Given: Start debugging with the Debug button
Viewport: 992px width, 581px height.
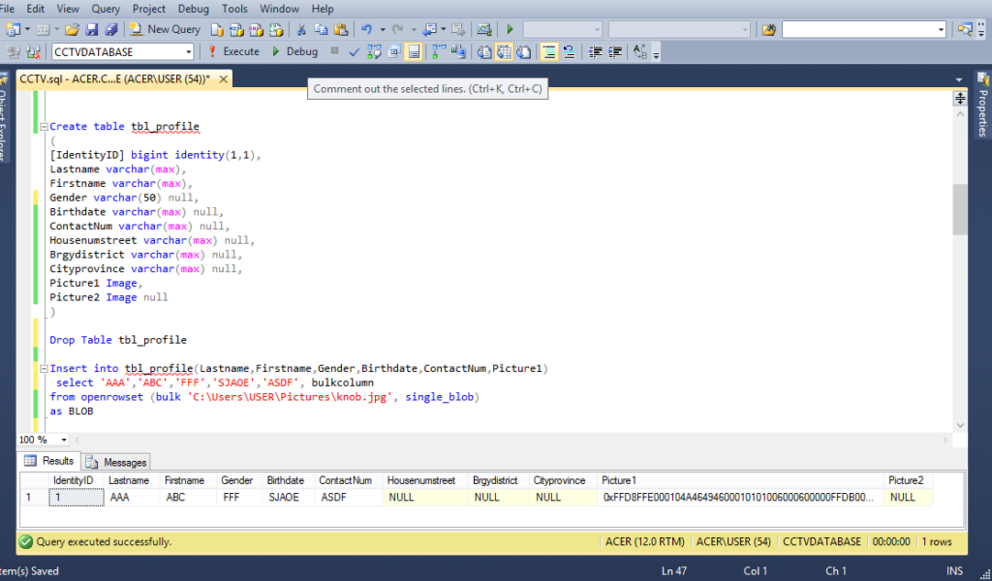Looking at the screenshot, I should (x=294, y=51).
